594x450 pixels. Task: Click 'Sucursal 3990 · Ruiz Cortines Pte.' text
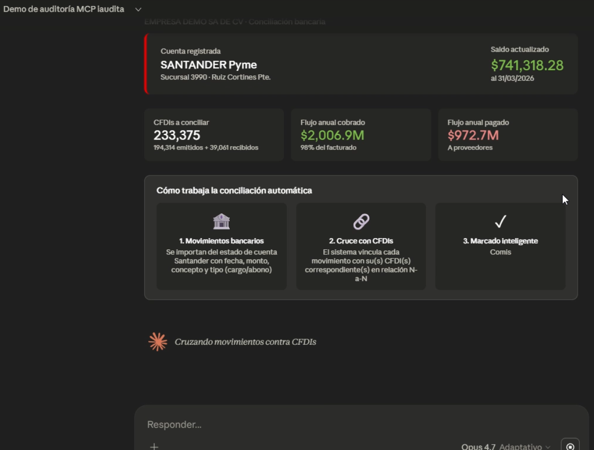click(215, 77)
